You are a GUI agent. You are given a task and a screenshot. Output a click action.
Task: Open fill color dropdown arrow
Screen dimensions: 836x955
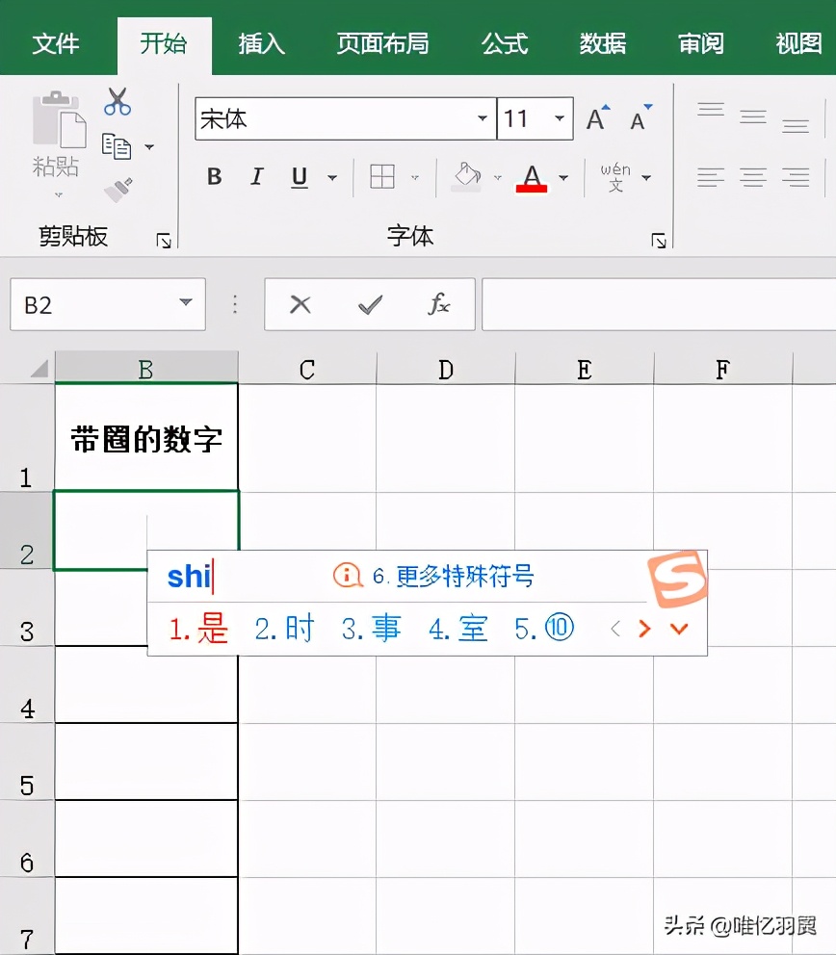click(x=498, y=178)
